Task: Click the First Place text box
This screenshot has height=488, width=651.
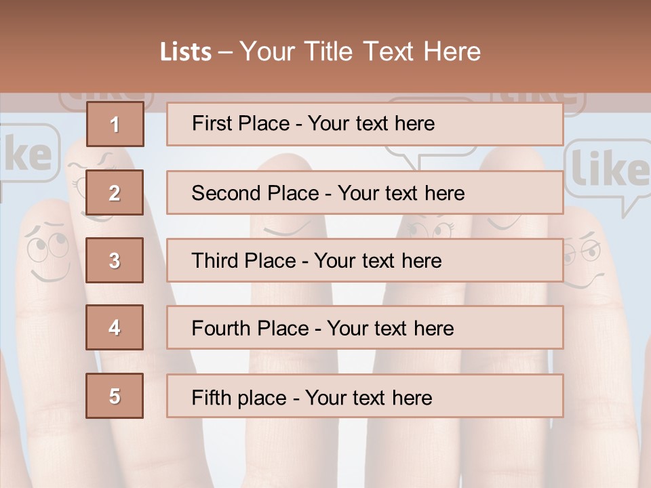Action: point(365,124)
